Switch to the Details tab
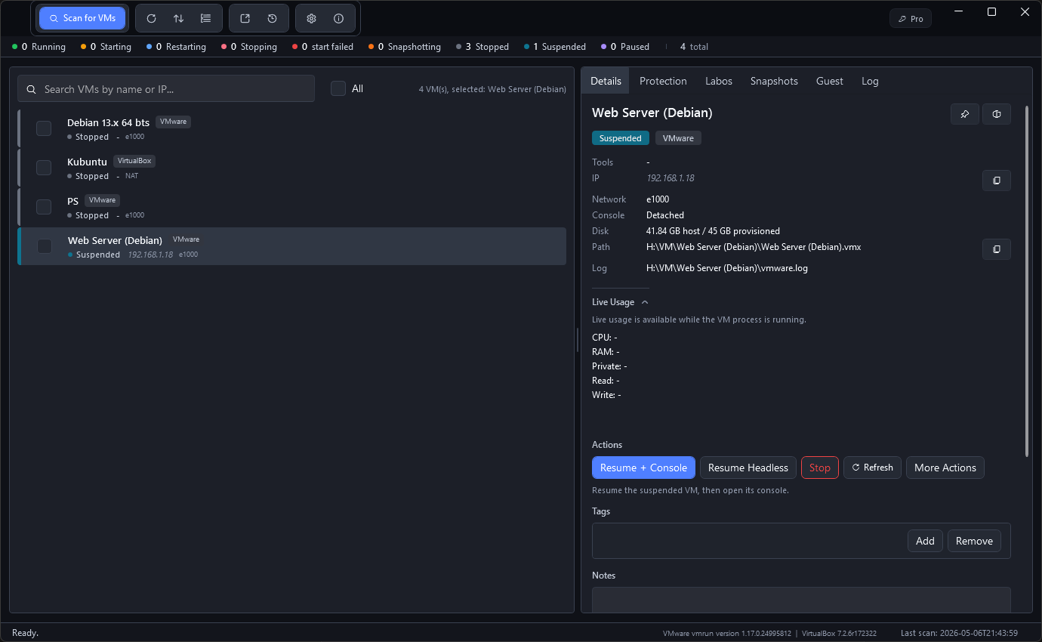1042x642 pixels. [x=606, y=81]
